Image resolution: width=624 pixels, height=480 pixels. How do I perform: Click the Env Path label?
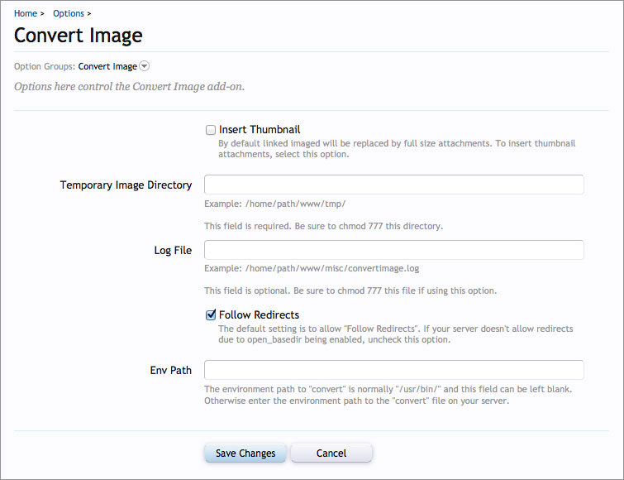pos(170,371)
